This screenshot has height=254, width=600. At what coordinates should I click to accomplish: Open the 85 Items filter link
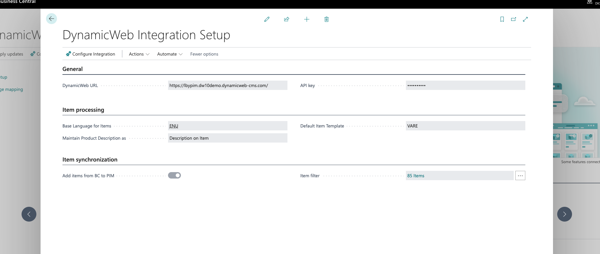tap(416, 176)
